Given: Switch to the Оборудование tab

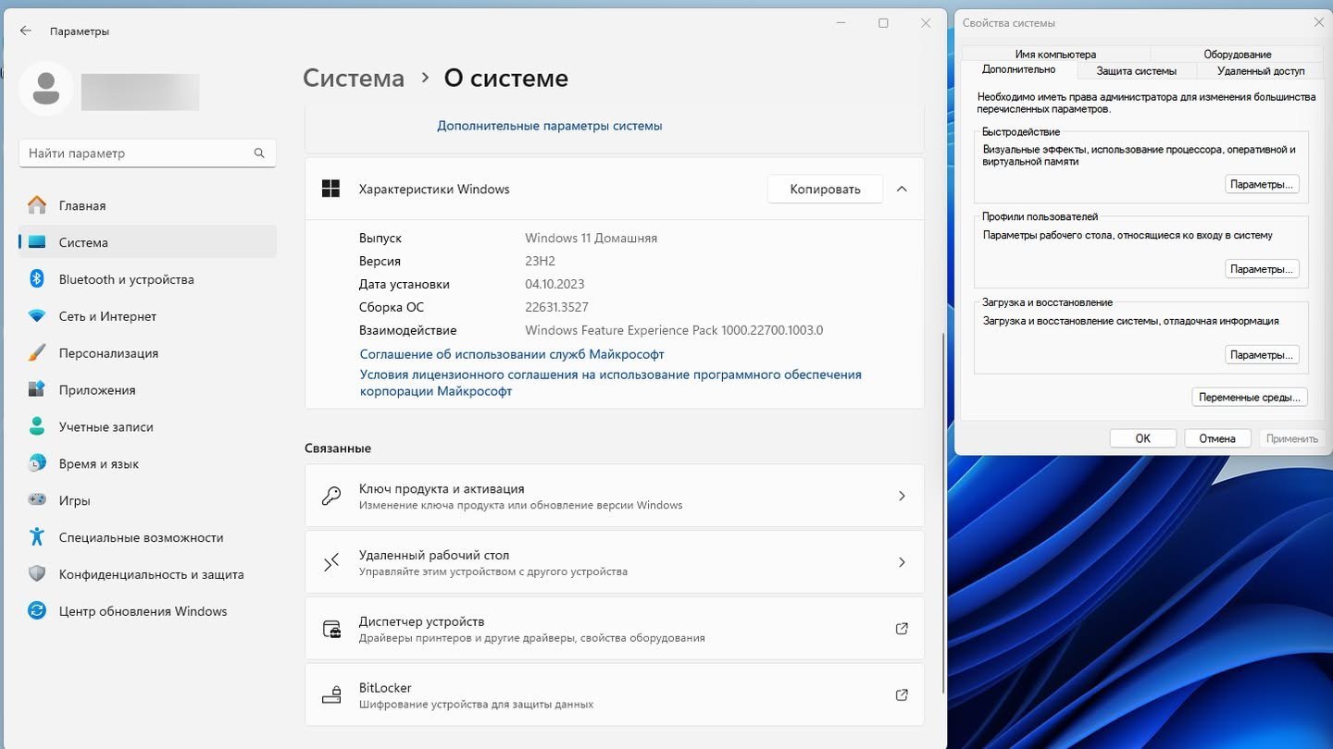Looking at the screenshot, I should (x=1237, y=55).
